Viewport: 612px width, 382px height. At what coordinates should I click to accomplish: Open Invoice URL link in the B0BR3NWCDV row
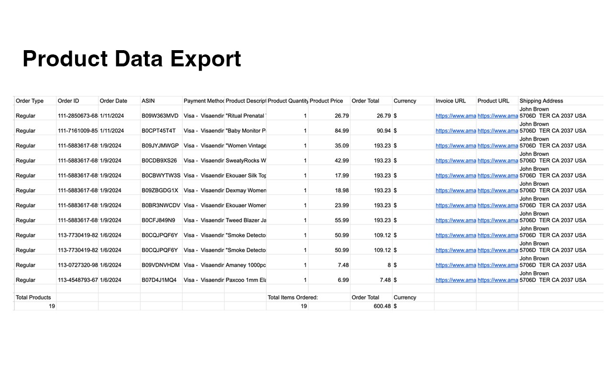coord(456,205)
